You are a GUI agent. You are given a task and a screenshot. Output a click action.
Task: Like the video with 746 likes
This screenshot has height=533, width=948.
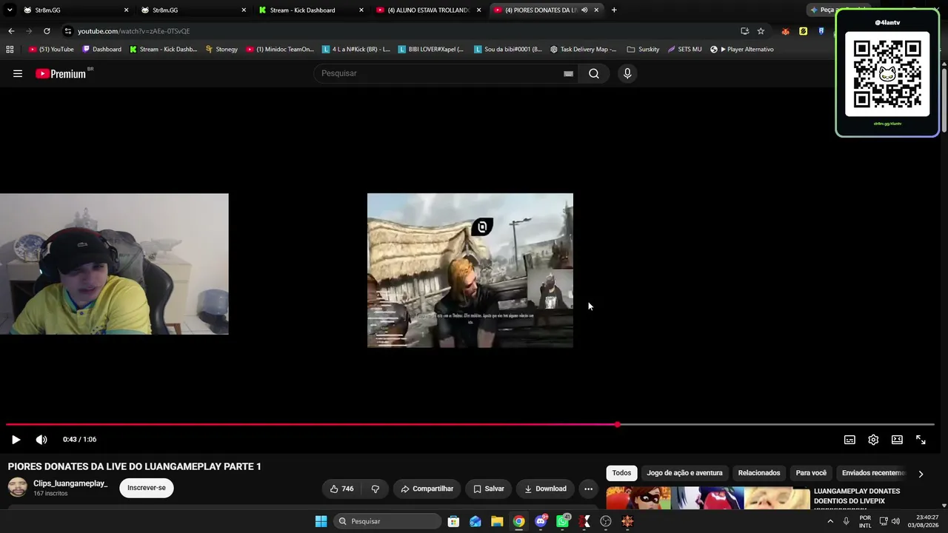[x=341, y=489]
